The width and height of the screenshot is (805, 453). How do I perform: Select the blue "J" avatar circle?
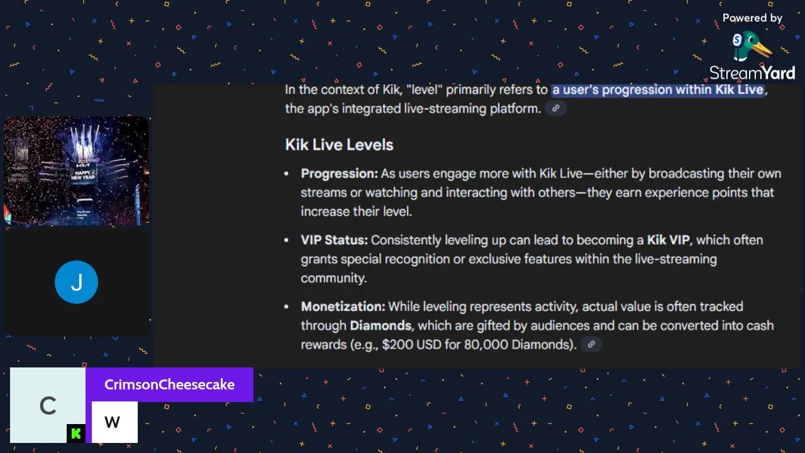[x=76, y=282]
